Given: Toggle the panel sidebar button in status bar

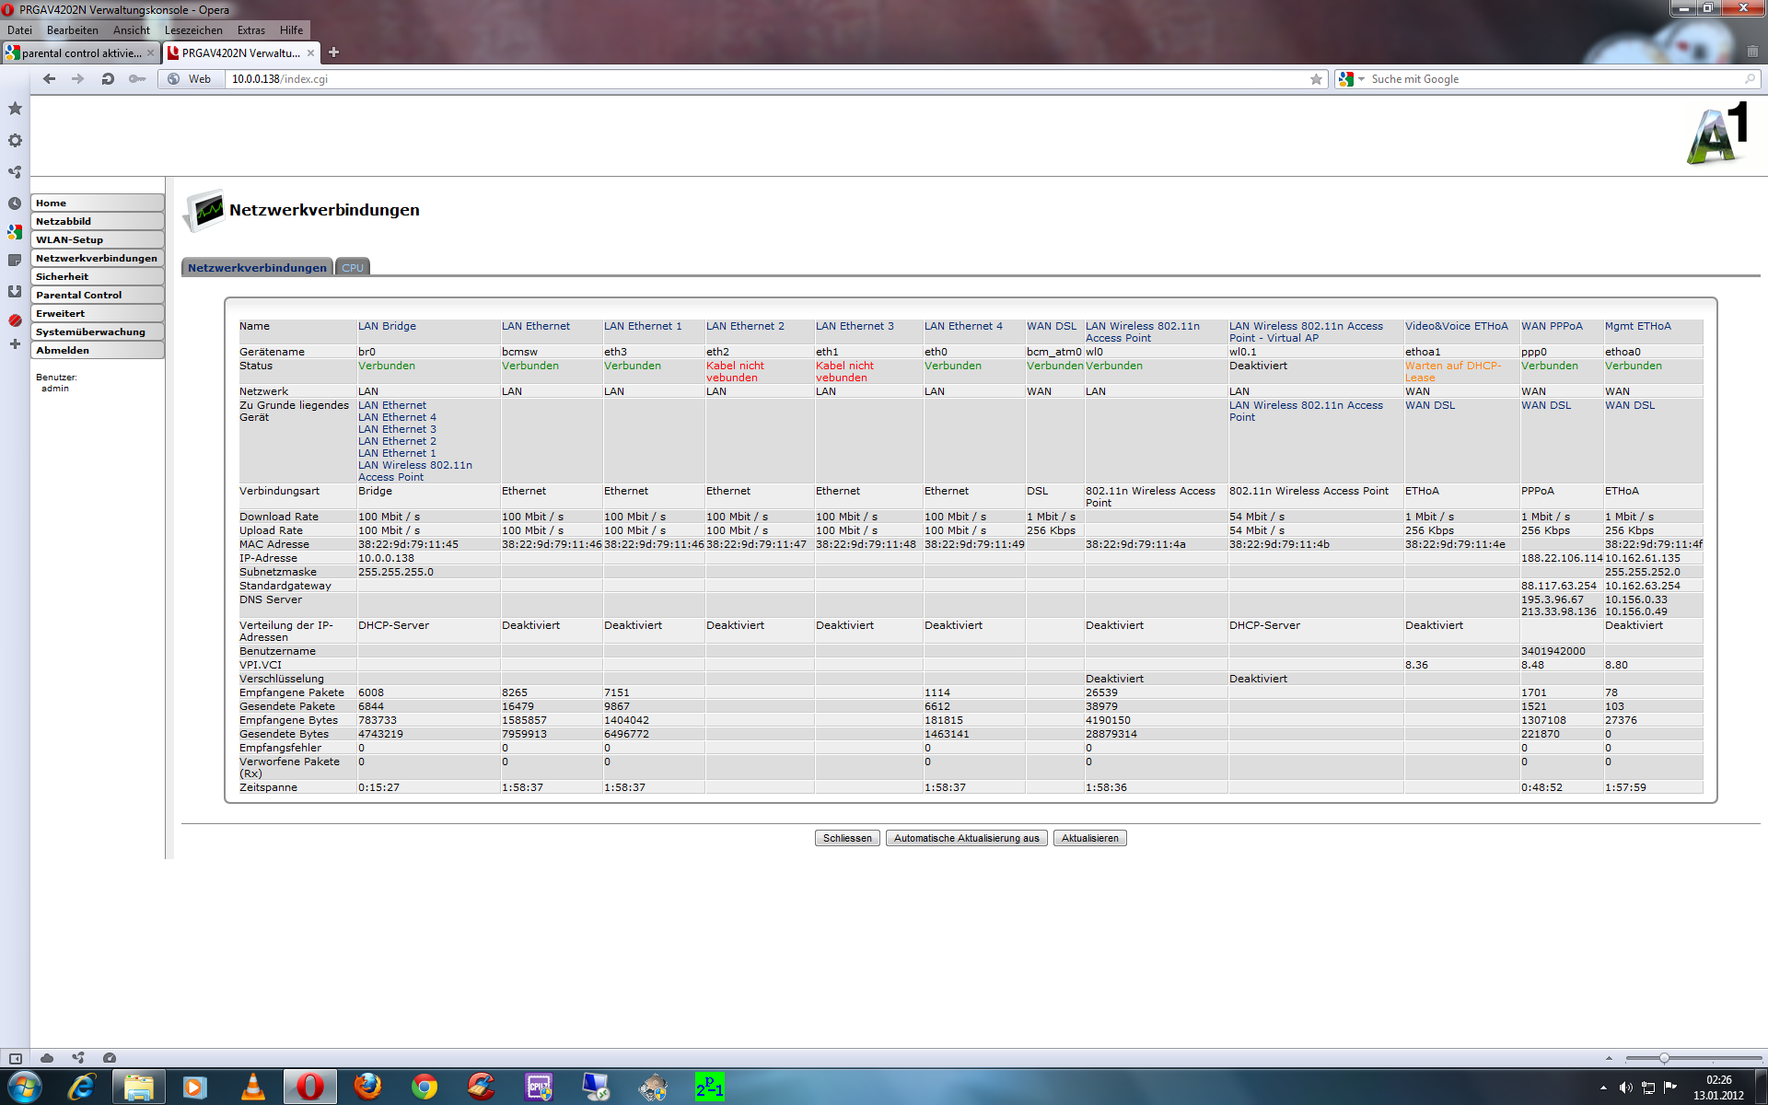Looking at the screenshot, I should [x=16, y=1058].
